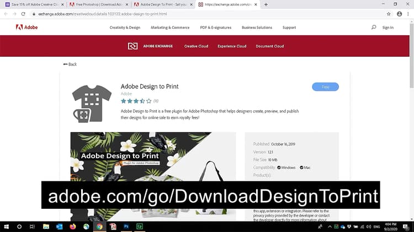Open Chrome's three-dot menu
Screen dimensions: 414x232
pyautogui.click(x=408, y=14)
